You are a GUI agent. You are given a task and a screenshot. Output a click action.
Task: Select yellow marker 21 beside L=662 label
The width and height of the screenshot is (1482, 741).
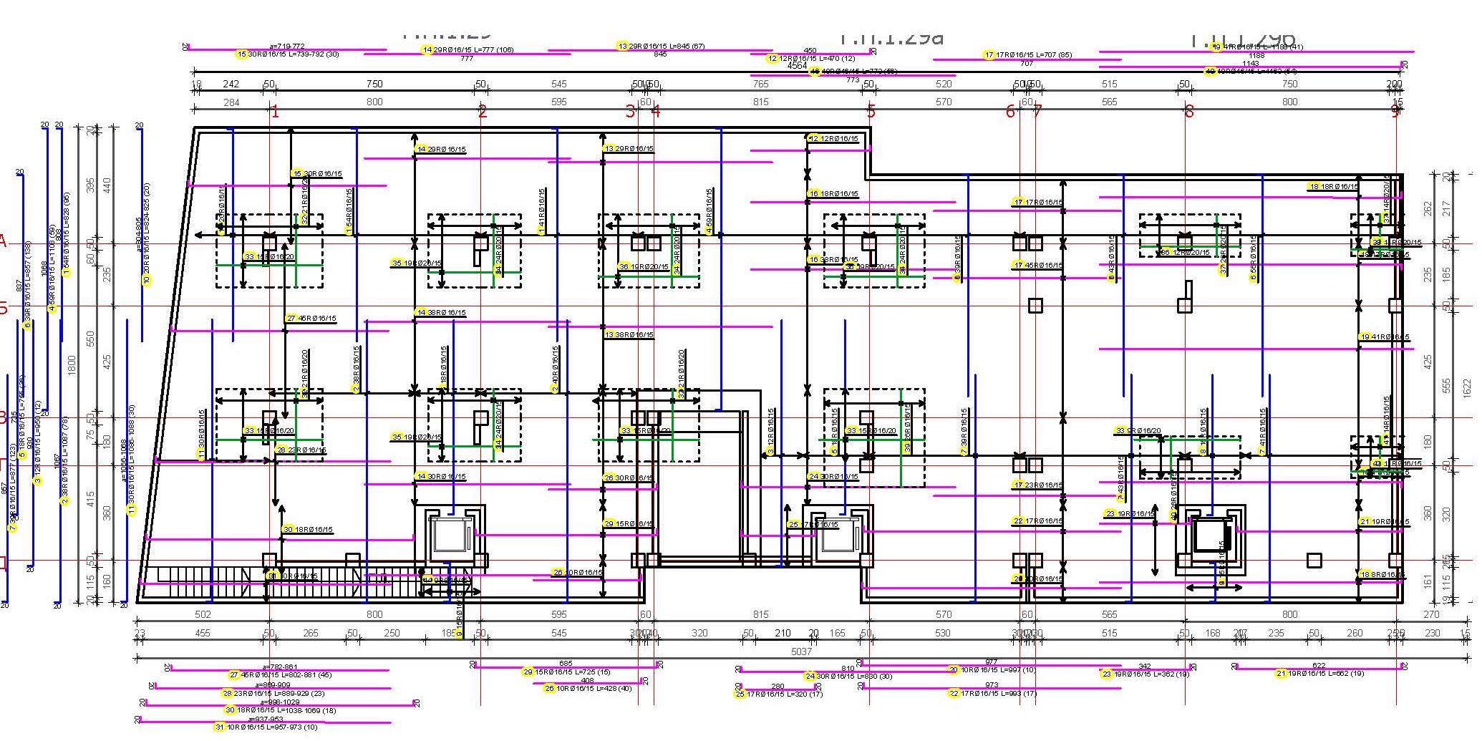point(1281,674)
